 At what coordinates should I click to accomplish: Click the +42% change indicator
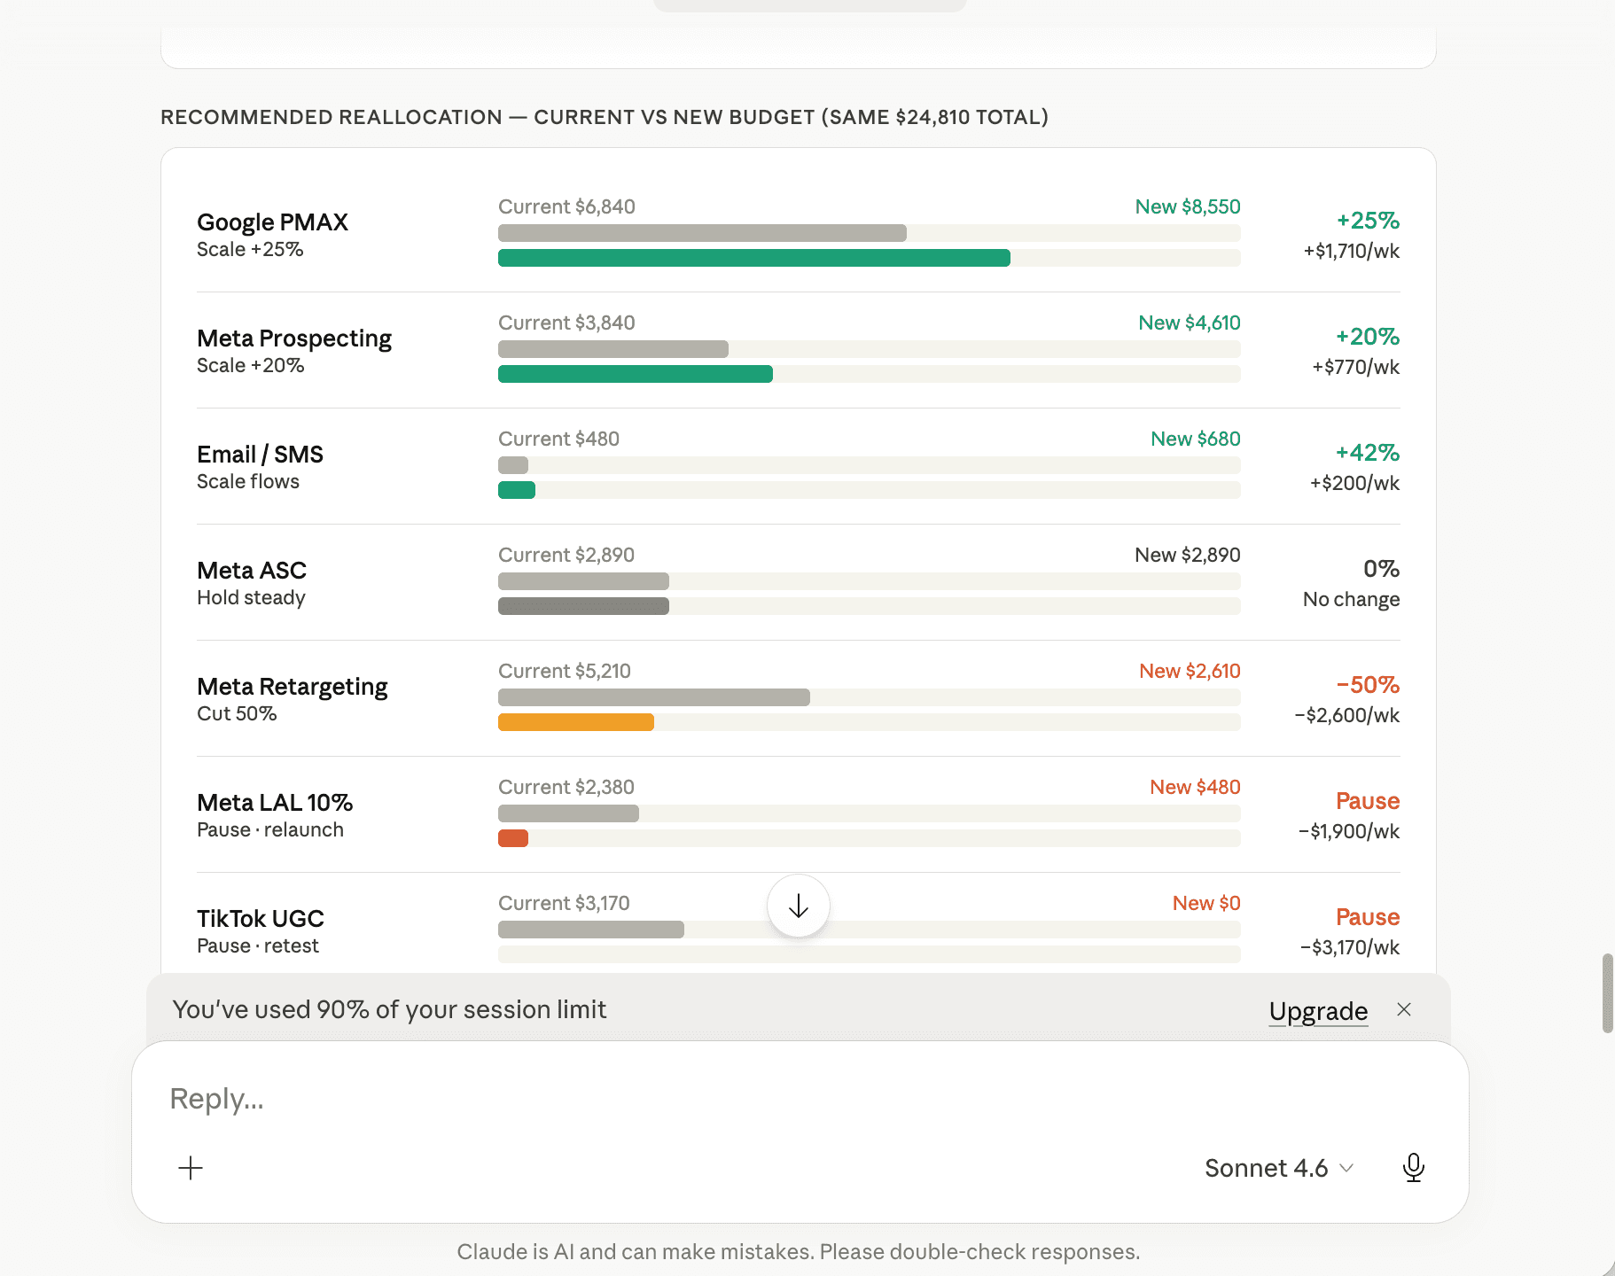[x=1368, y=453]
